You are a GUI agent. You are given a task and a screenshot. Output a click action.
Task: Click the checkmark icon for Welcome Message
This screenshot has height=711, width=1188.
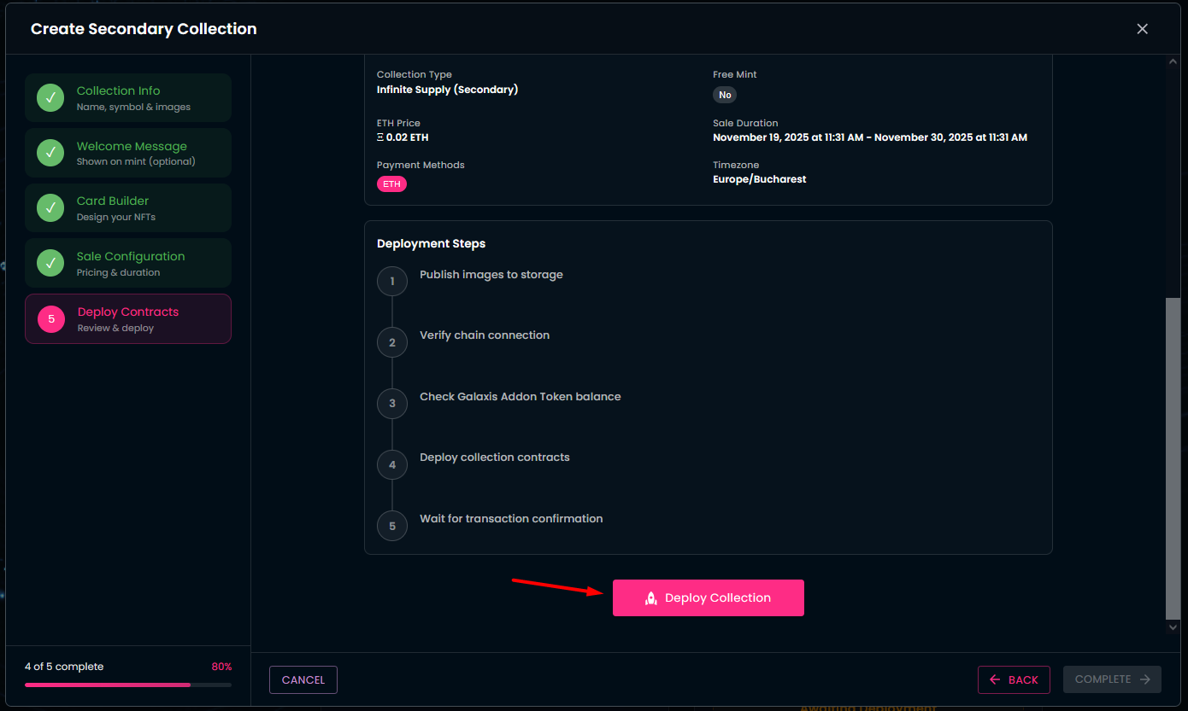click(50, 154)
